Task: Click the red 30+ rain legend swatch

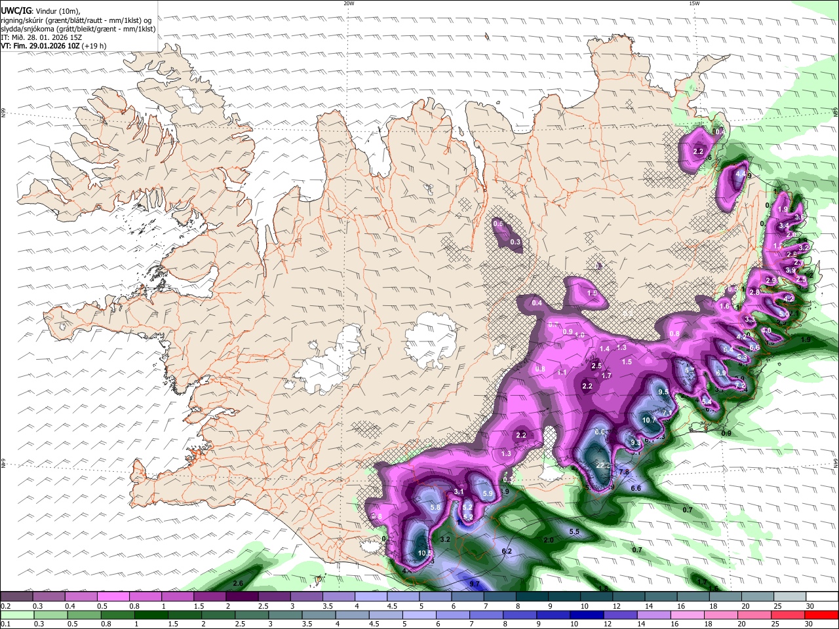Action: 822,615
